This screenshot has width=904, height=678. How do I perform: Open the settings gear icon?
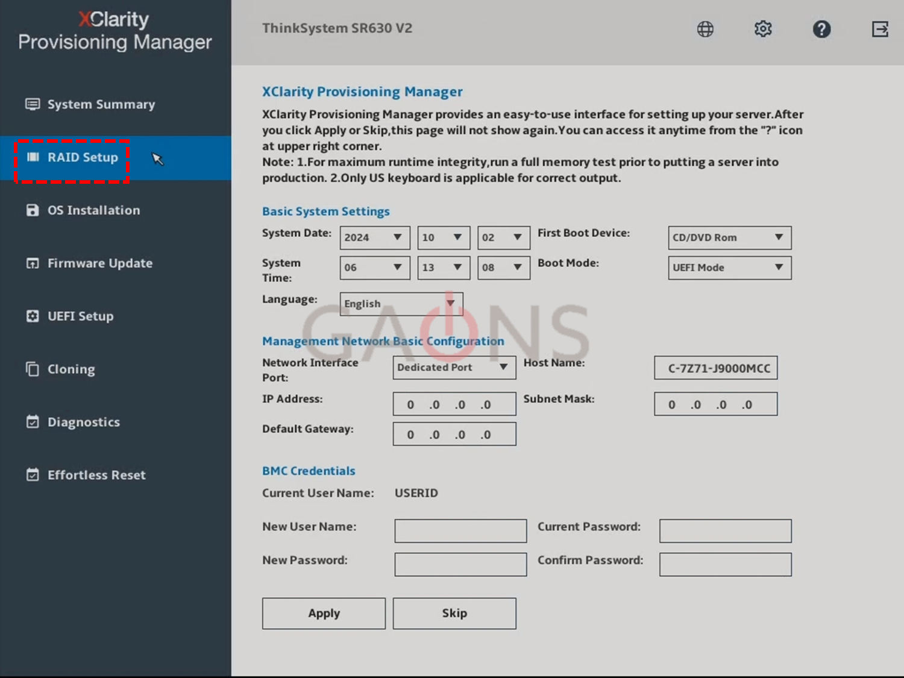tap(763, 29)
